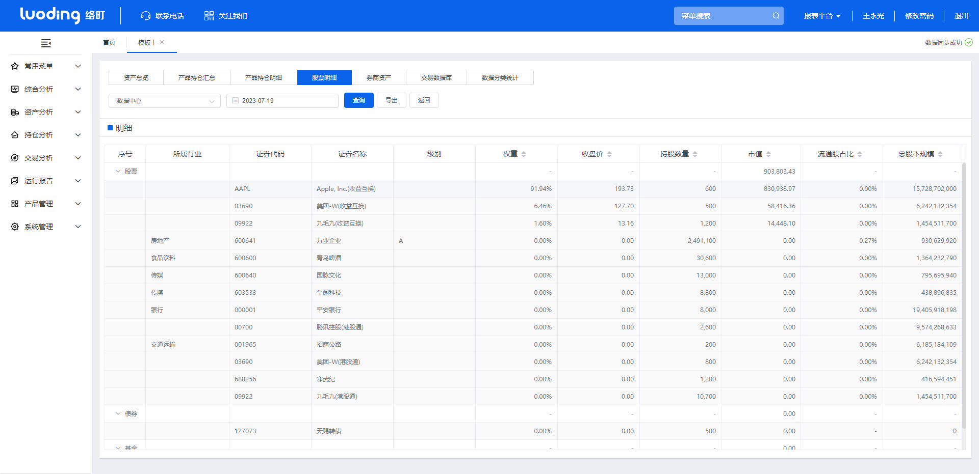979x474 pixels.
Task: Click the 运行报告 sidebar icon
Action: tap(15, 181)
